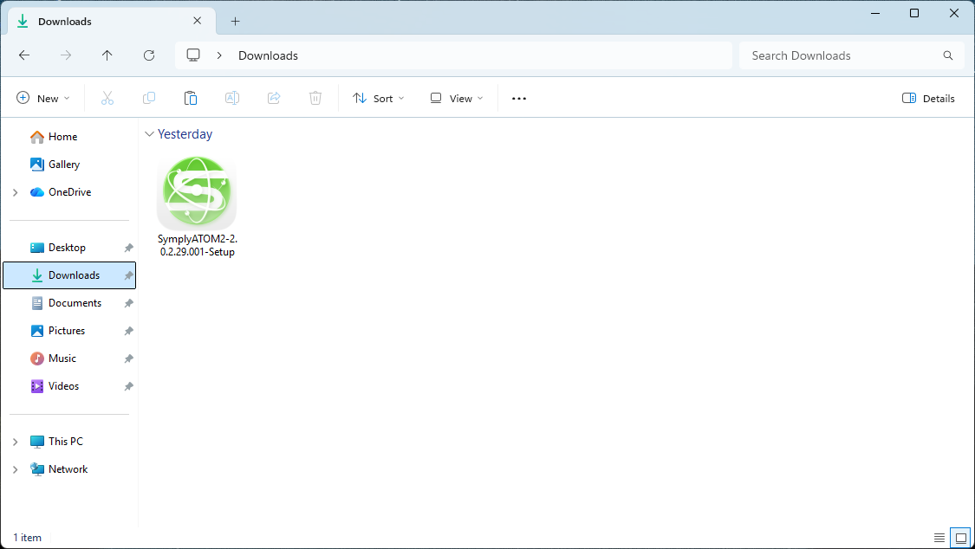Viewport: 975px width, 549px height.
Task: Open the See more ellipsis menu
Action: pyautogui.click(x=519, y=98)
